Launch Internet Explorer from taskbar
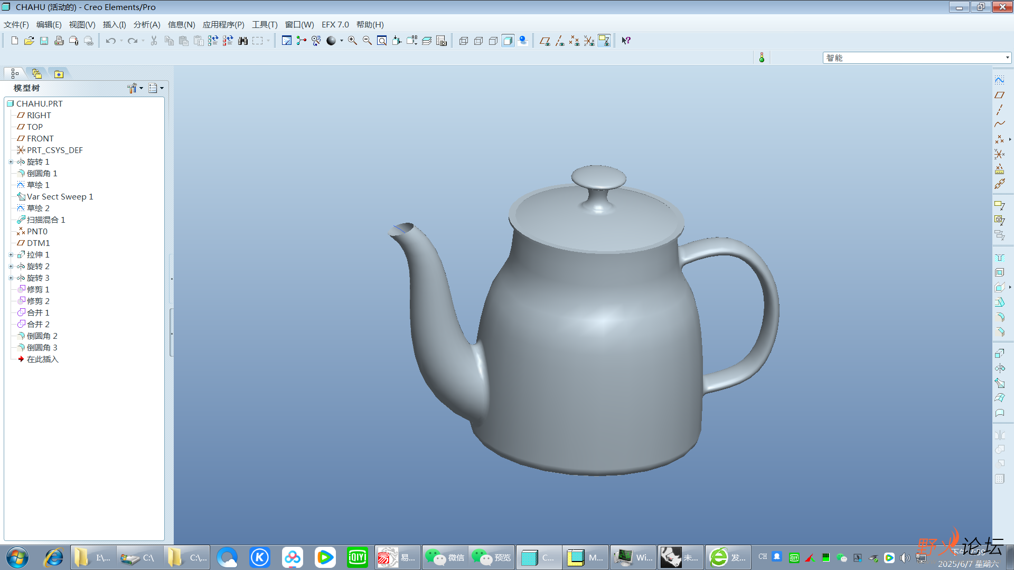 click(x=53, y=557)
